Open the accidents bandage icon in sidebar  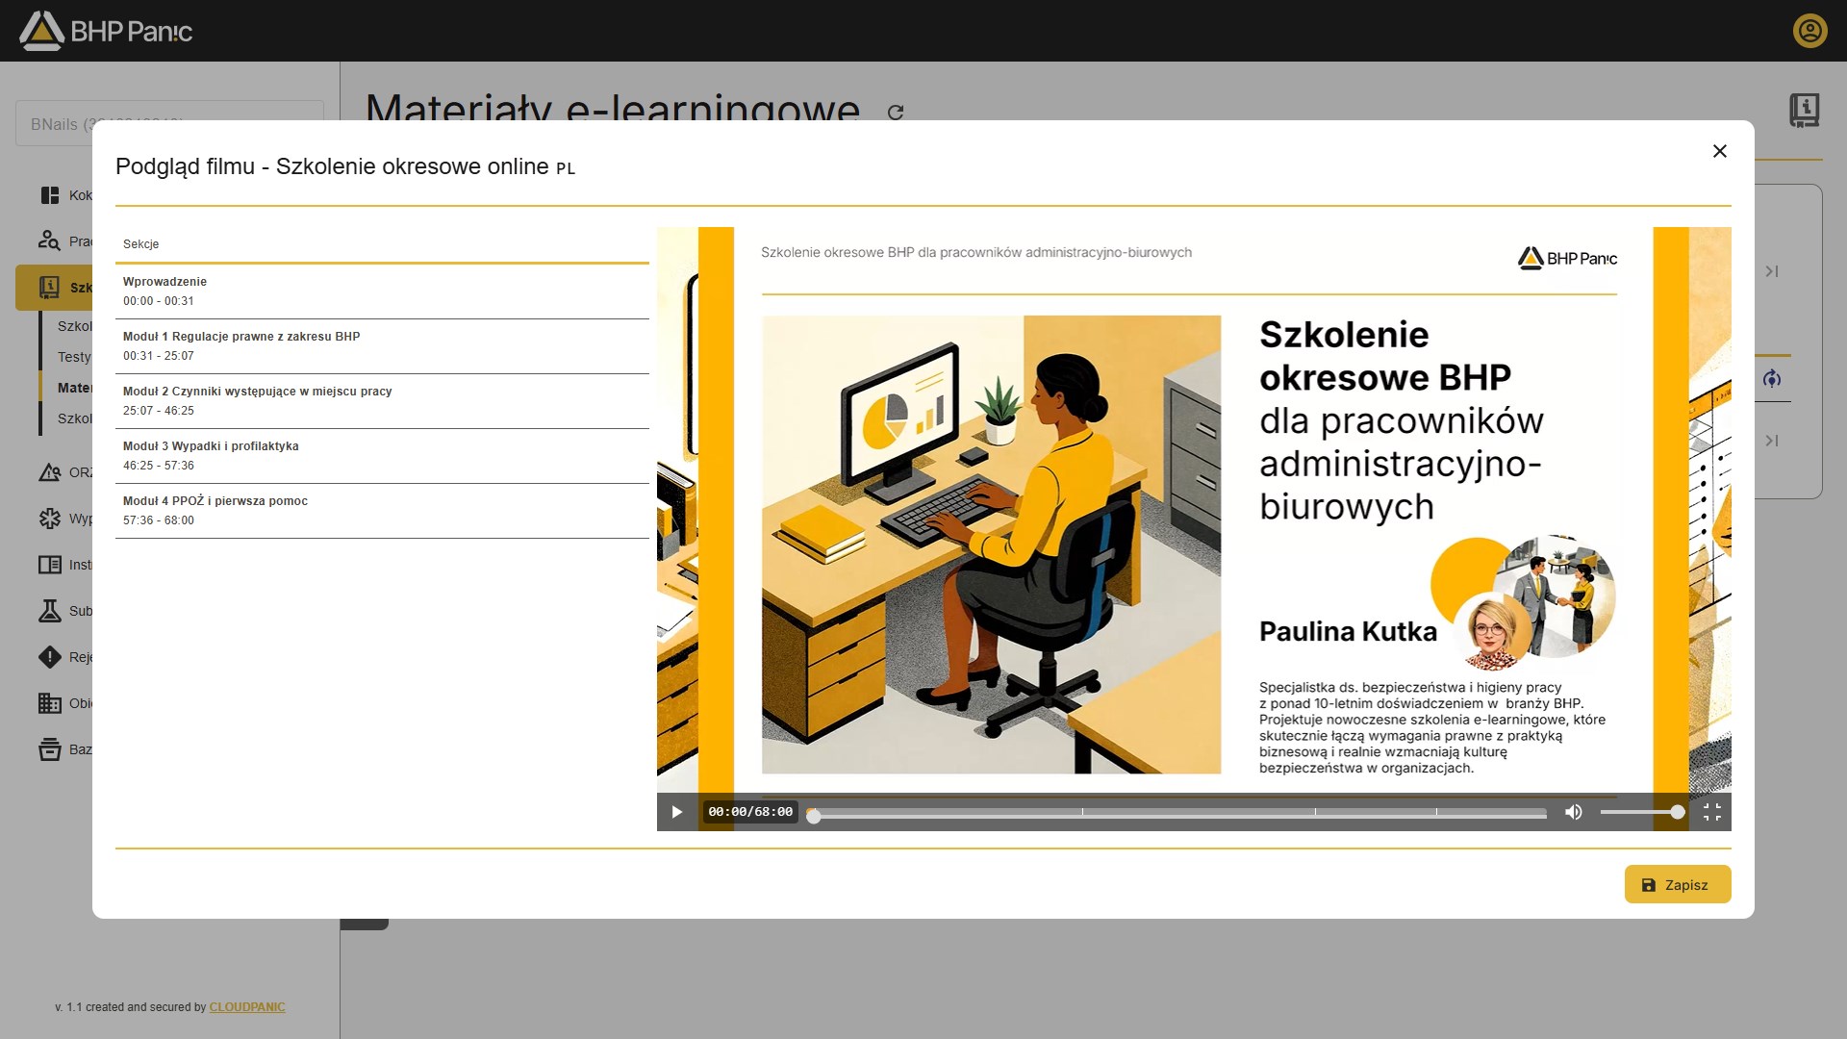(50, 519)
